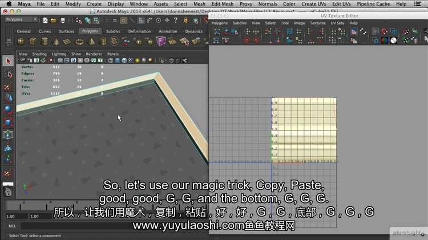Toggle smooth shade all in viewport toolbar
This screenshot has height=240, width=428.
[x=118, y=60]
